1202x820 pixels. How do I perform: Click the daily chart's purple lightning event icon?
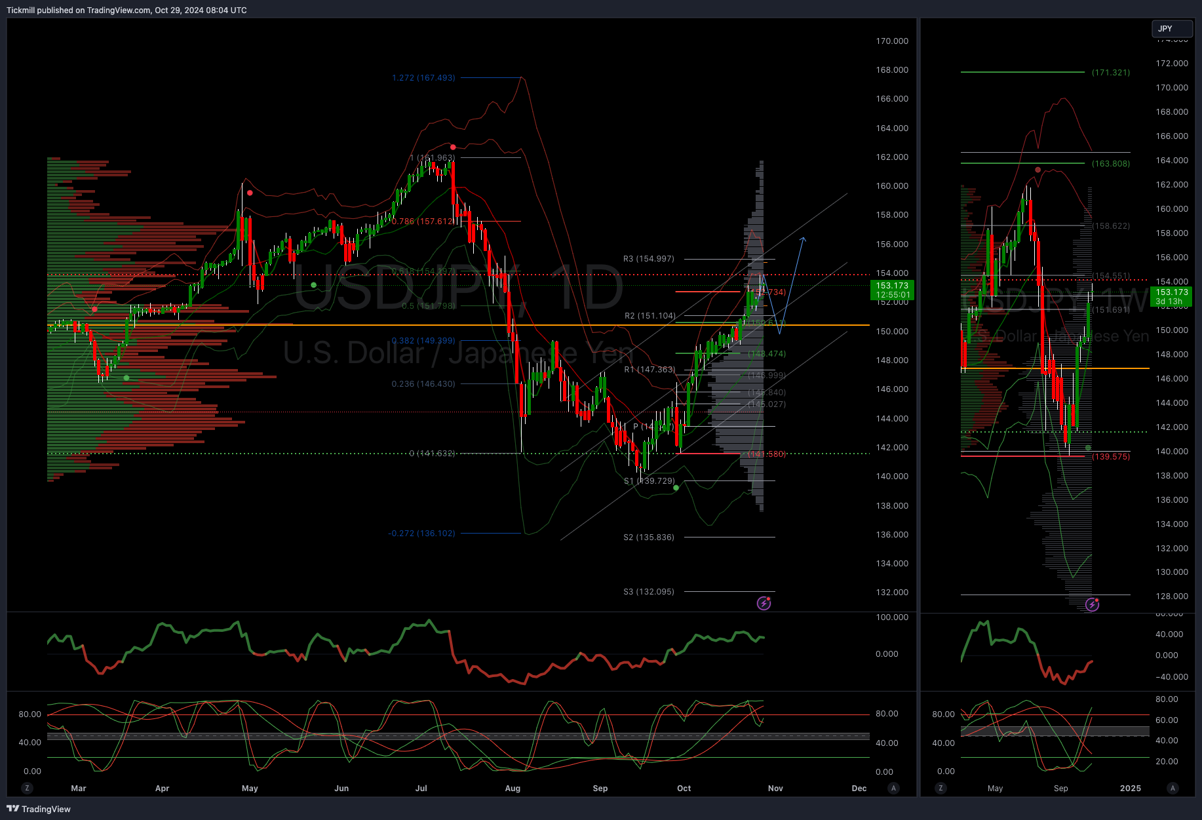tap(764, 603)
